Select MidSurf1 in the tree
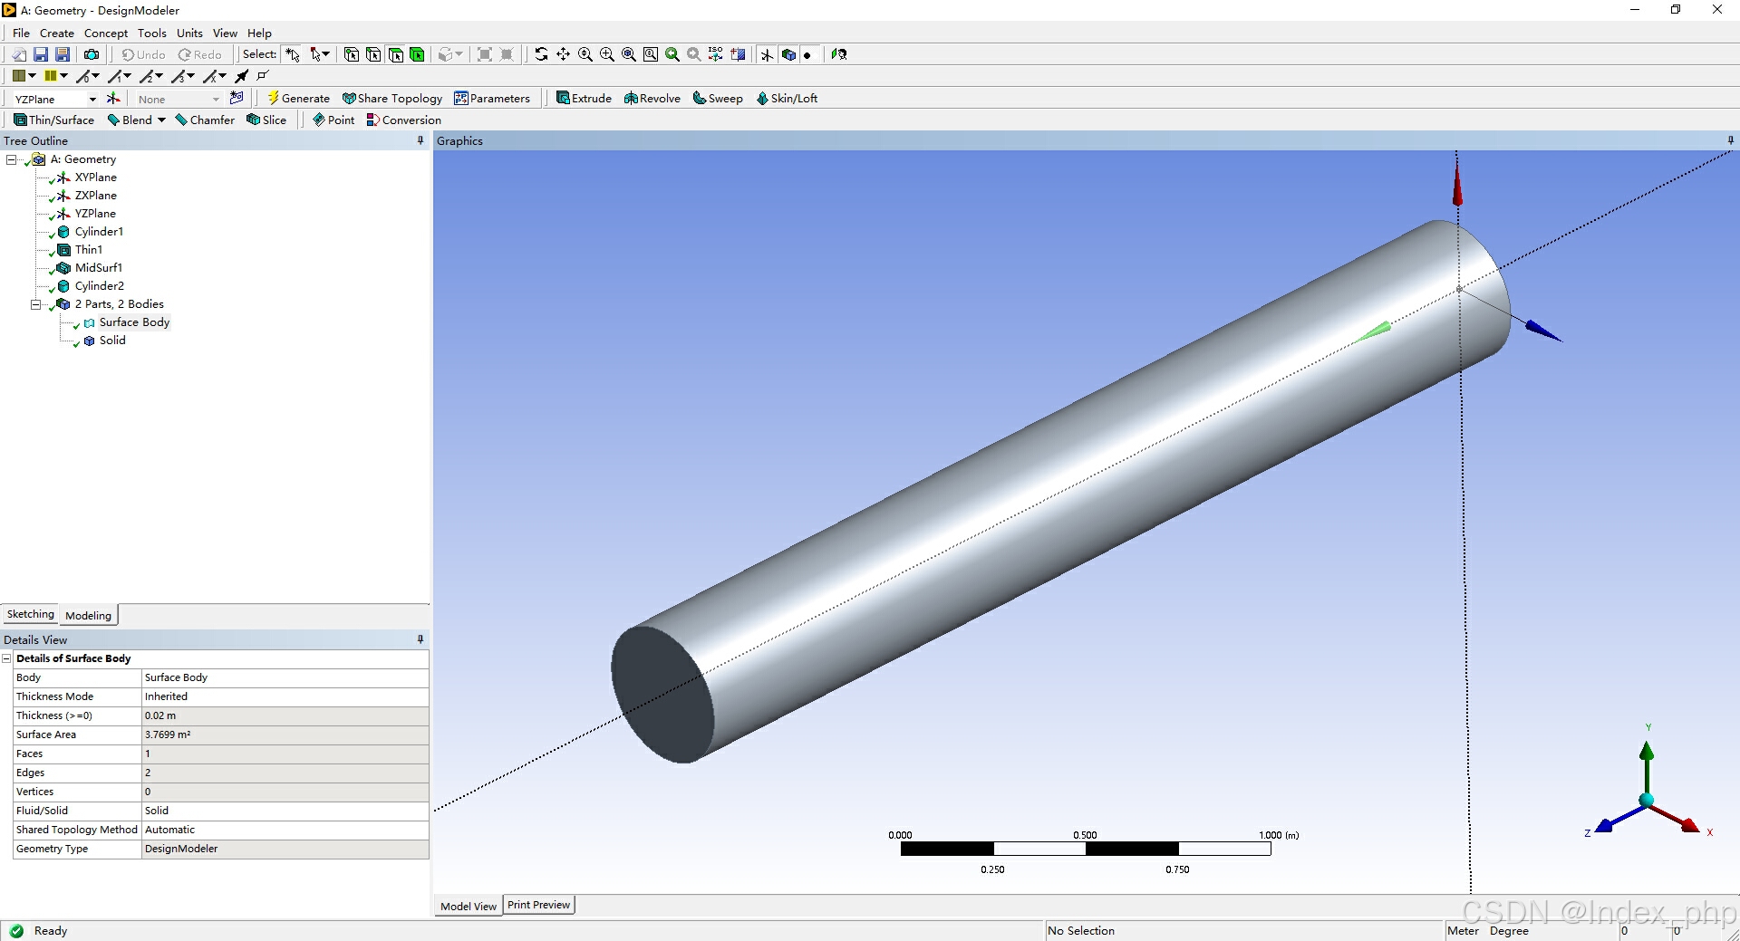The height and width of the screenshot is (941, 1740). pyautogui.click(x=99, y=268)
